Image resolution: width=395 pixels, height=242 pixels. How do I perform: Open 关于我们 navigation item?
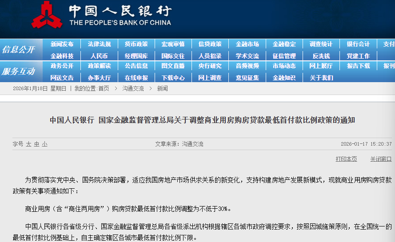[321, 78]
